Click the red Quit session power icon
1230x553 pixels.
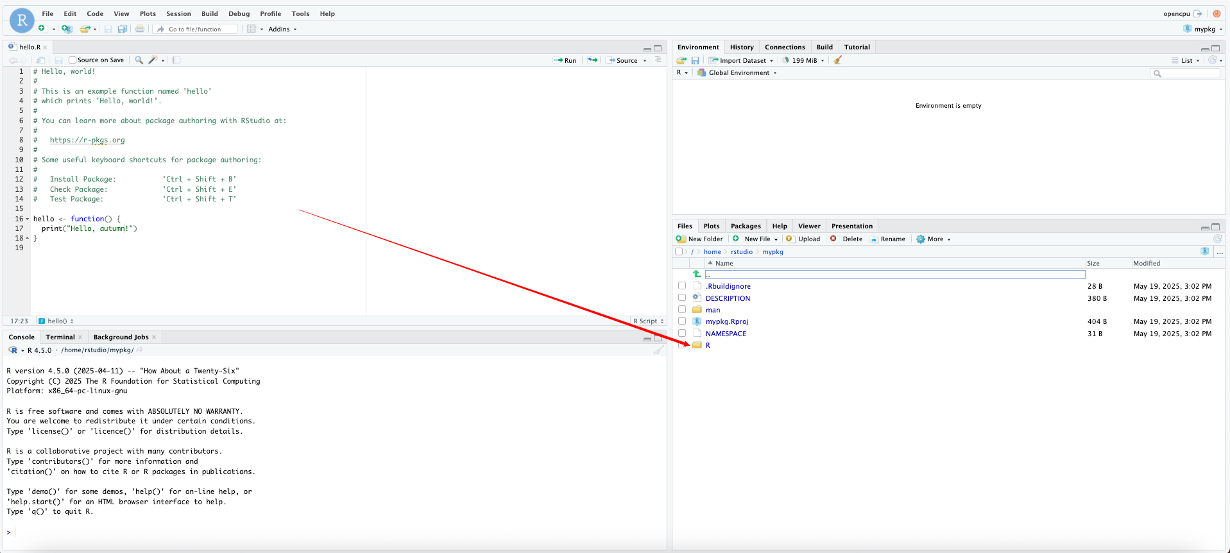(1217, 13)
